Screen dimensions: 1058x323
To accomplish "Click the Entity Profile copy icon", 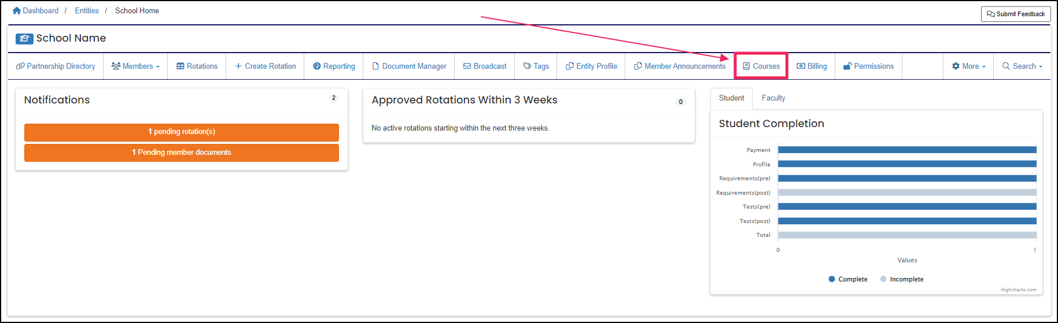I will tap(570, 66).
